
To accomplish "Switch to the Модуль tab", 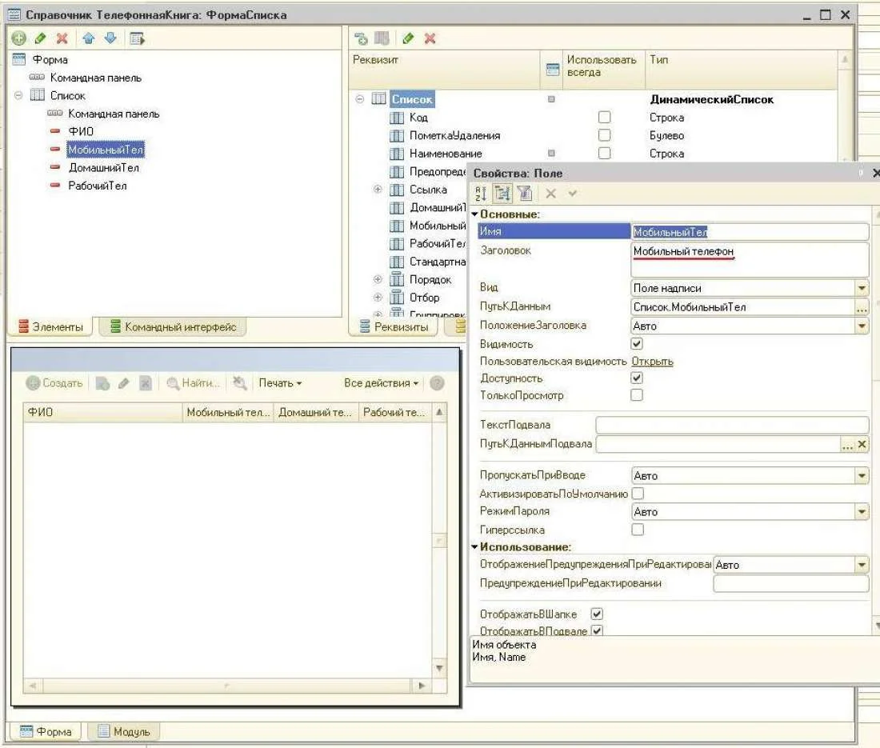I will tap(123, 731).
